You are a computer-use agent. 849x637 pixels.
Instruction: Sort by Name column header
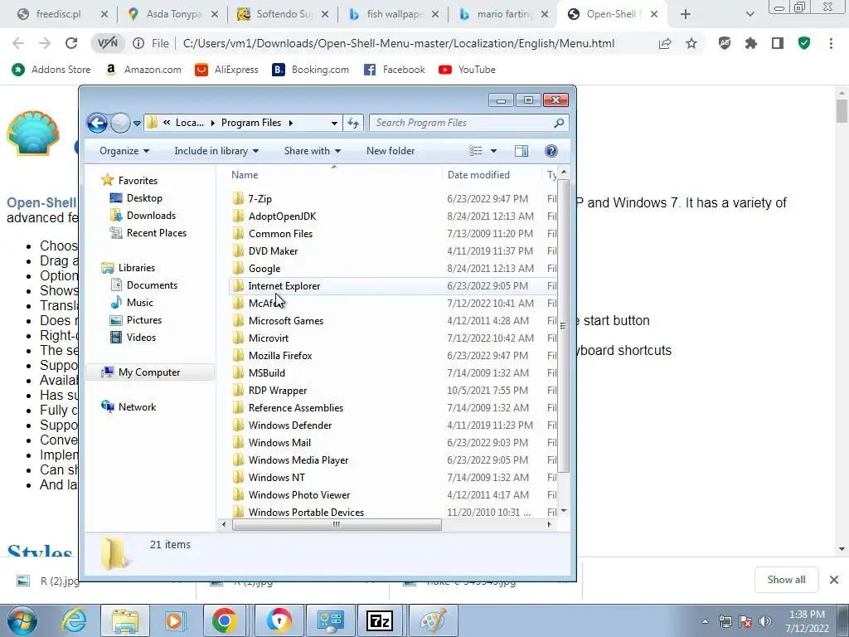pos(333,175)
